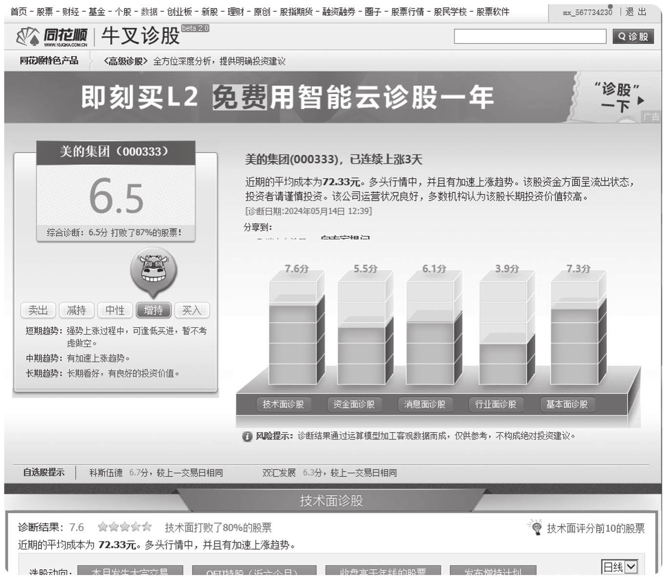Select the 增持 rating button

coord(153,310)
